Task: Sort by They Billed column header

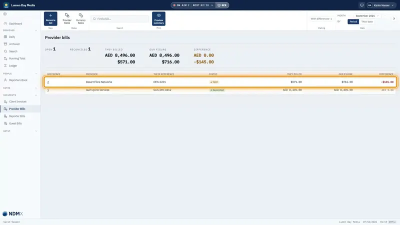Action: tap(294, 74)
